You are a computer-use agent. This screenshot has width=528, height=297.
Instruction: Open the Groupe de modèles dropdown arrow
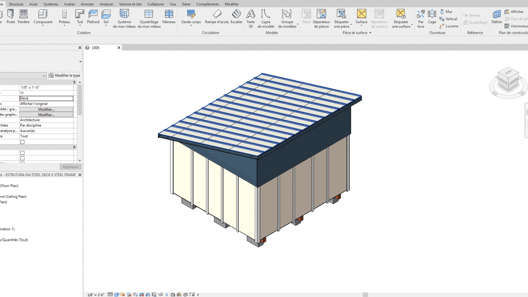(x=298, y=24)
